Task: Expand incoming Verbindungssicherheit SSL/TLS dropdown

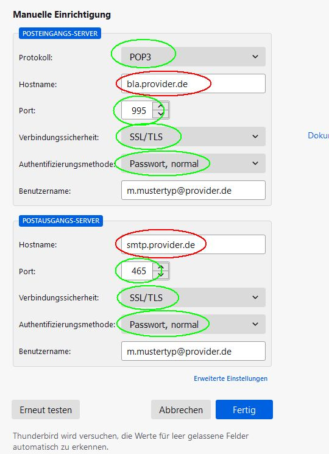Action: point(193,137)
